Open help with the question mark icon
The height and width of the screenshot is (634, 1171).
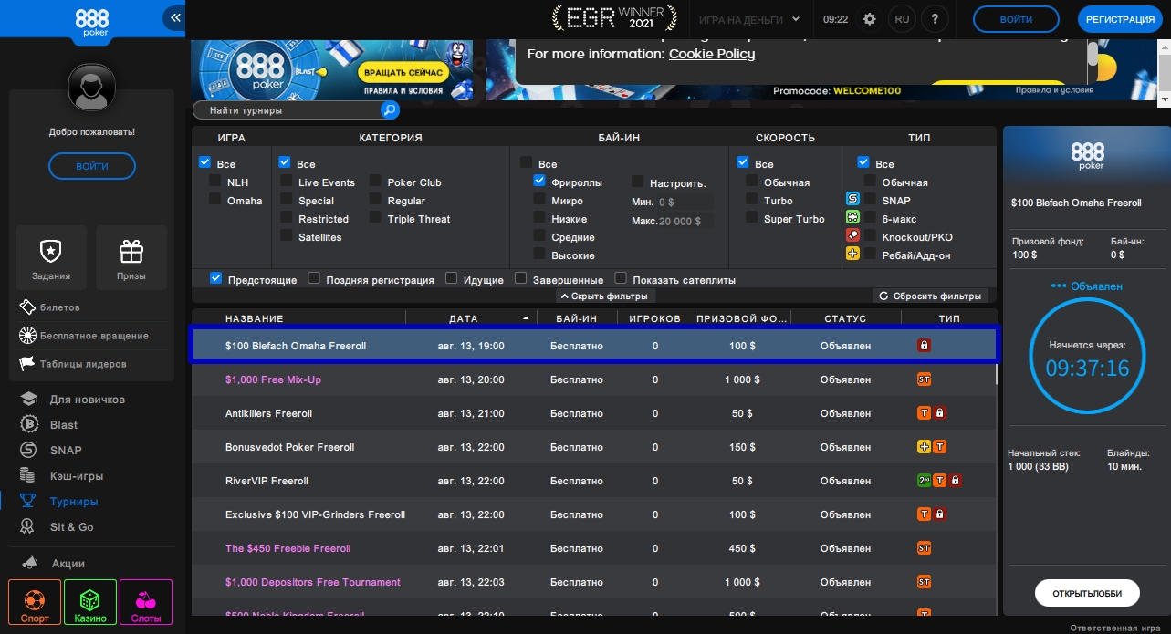tap(935, 19)
